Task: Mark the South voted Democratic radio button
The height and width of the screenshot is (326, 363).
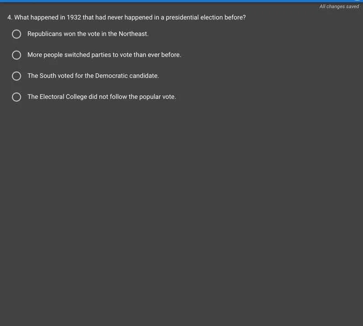Action: pos(17,76)
